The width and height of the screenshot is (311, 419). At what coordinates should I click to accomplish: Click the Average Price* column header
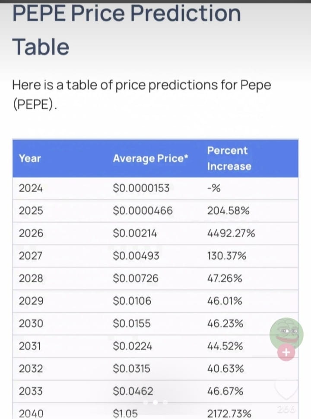(x=150, y=158)
